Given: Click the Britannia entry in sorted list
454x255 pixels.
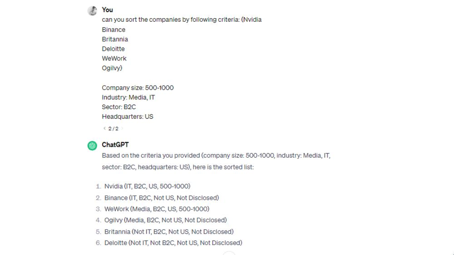Looking at the screenshot, I should coord(169,231).
